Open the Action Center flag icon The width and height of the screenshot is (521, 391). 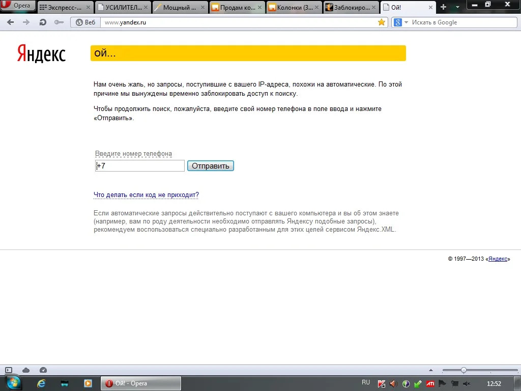click(x=442, y=384)
